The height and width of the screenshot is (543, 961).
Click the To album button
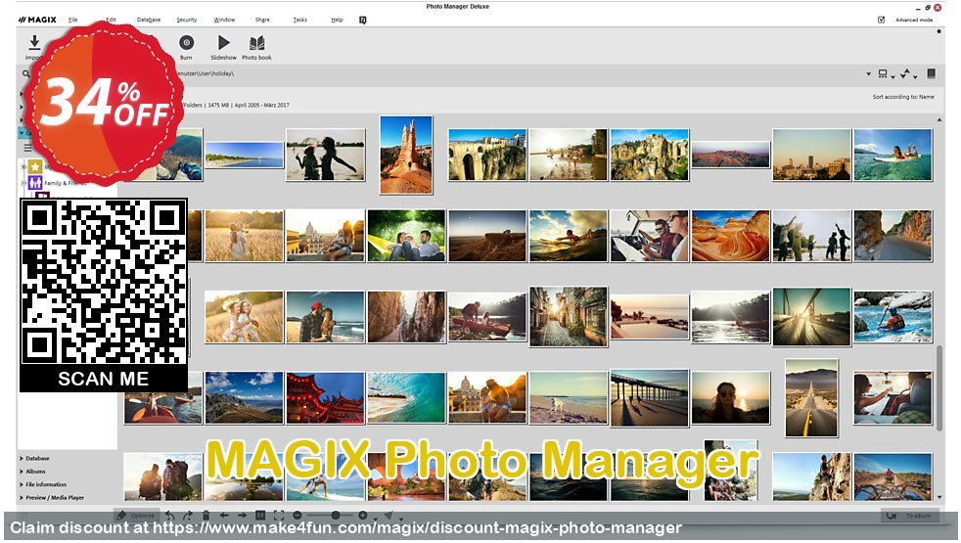[911, 516]
